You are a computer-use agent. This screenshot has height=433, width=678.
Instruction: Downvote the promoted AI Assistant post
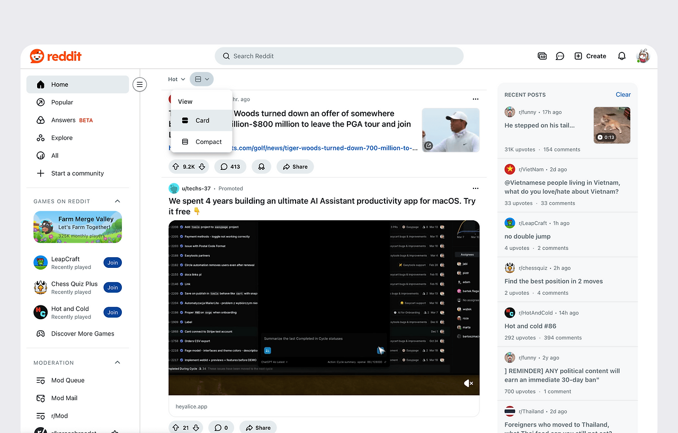(x=196, y=428)
